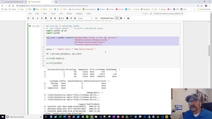This screenshot has width=212, height=119.
Task: Open the Kernel menu
Action: tap(69, 14)
